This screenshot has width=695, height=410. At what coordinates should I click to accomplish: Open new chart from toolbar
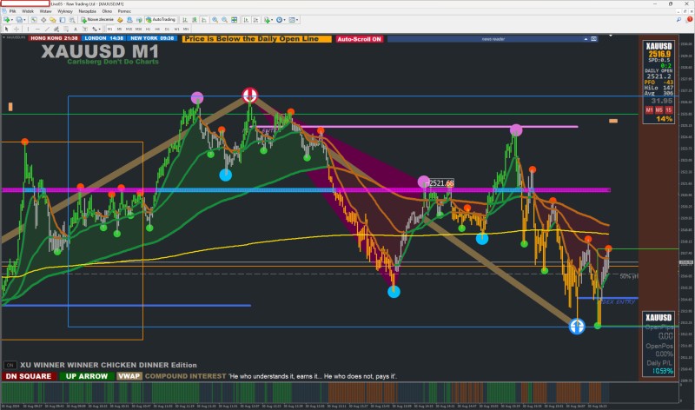6,19
